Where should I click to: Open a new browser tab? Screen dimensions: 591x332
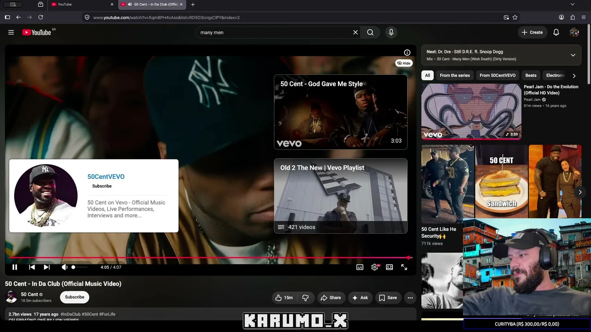193,5
